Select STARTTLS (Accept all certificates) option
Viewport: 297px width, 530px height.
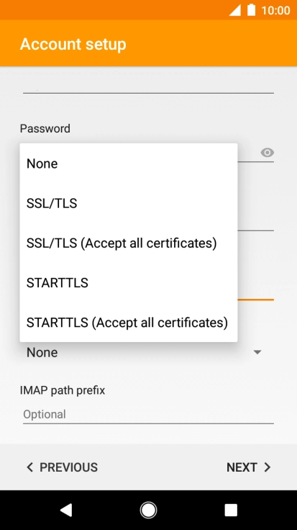[x=129, y=323]
